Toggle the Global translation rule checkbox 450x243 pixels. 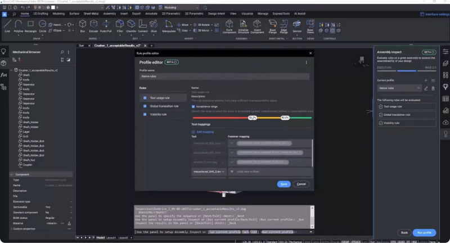tap(143, 106)
